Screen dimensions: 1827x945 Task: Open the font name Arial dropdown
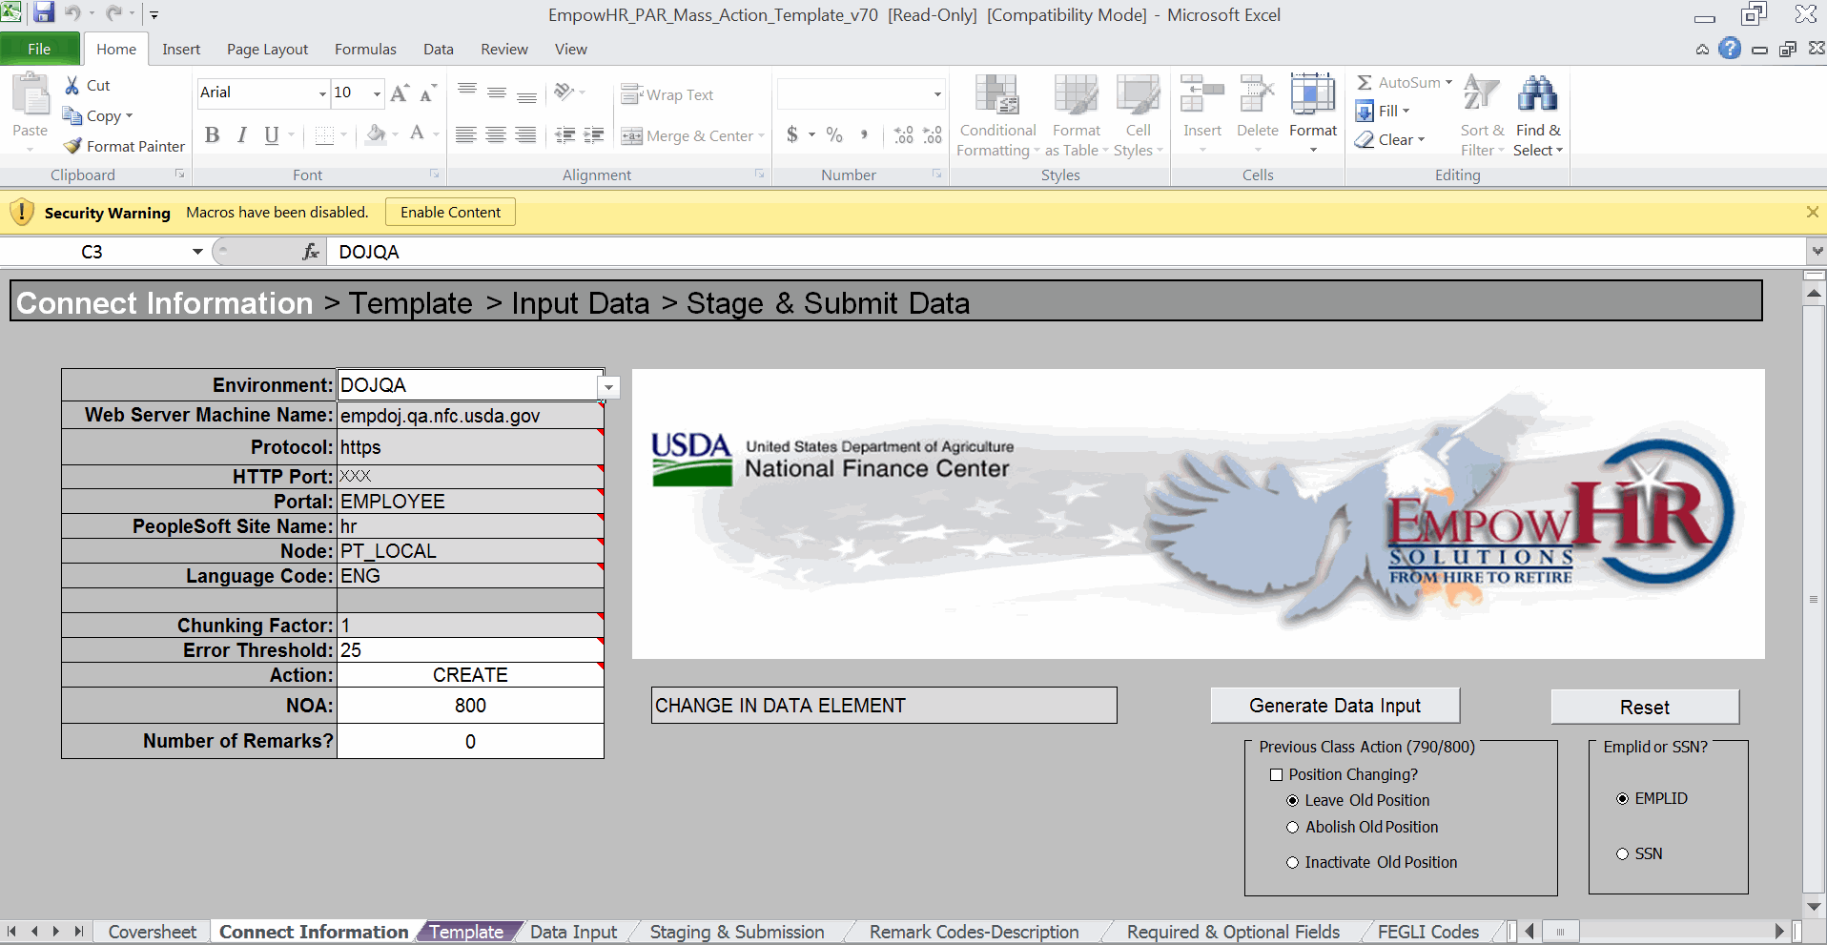click(322, 93)
